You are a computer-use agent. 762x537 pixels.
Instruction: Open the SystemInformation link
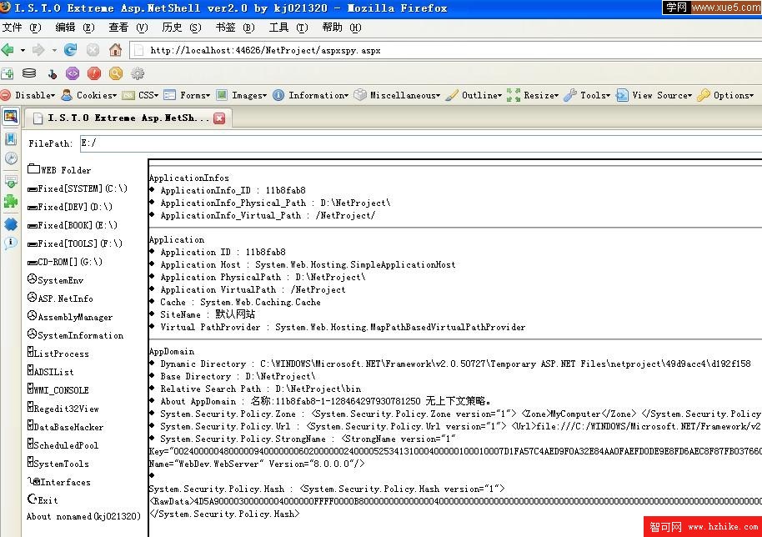click(x=75, y=335)
